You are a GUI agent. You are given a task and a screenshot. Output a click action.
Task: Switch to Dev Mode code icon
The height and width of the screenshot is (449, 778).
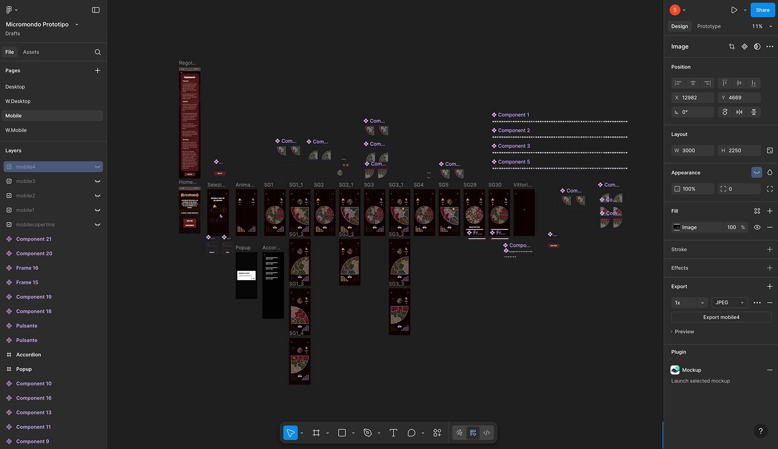click(x=487, y=433)
